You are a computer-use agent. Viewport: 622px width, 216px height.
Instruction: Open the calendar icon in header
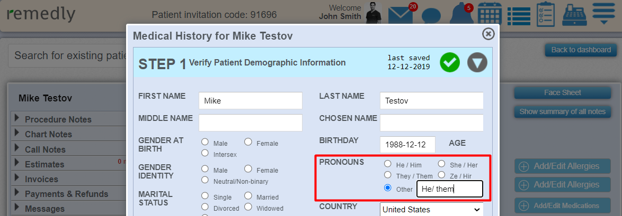pyautogui.click(x=490, y=14)
